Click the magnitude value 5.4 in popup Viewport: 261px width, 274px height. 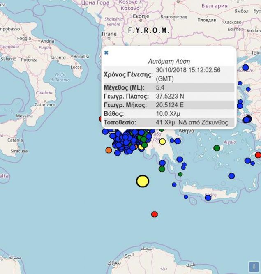(160, 87)
